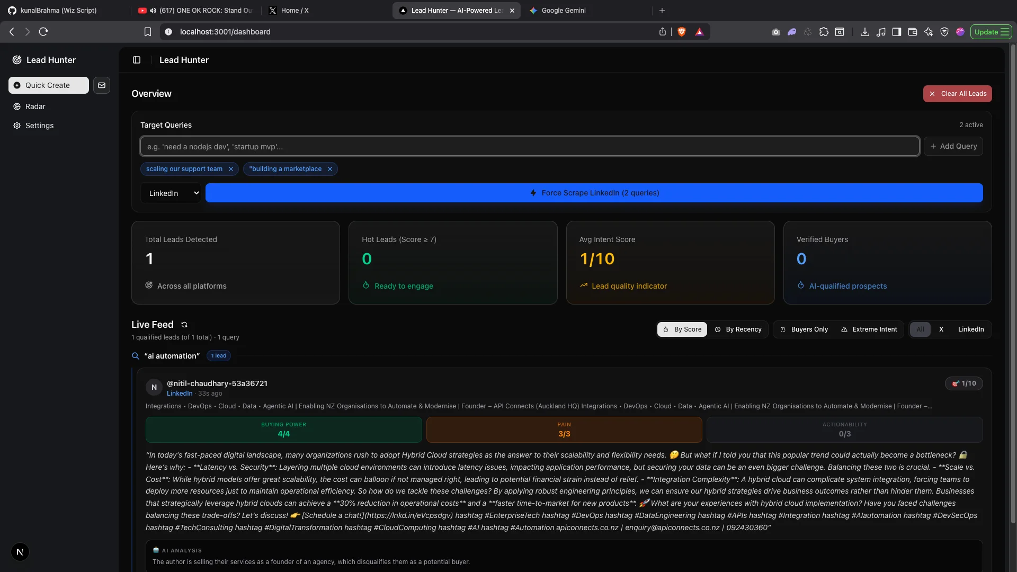Screen dimensions: 1017x572
Task: Open the browser extensions puzzle icon
Action: (x=824, y=32)
